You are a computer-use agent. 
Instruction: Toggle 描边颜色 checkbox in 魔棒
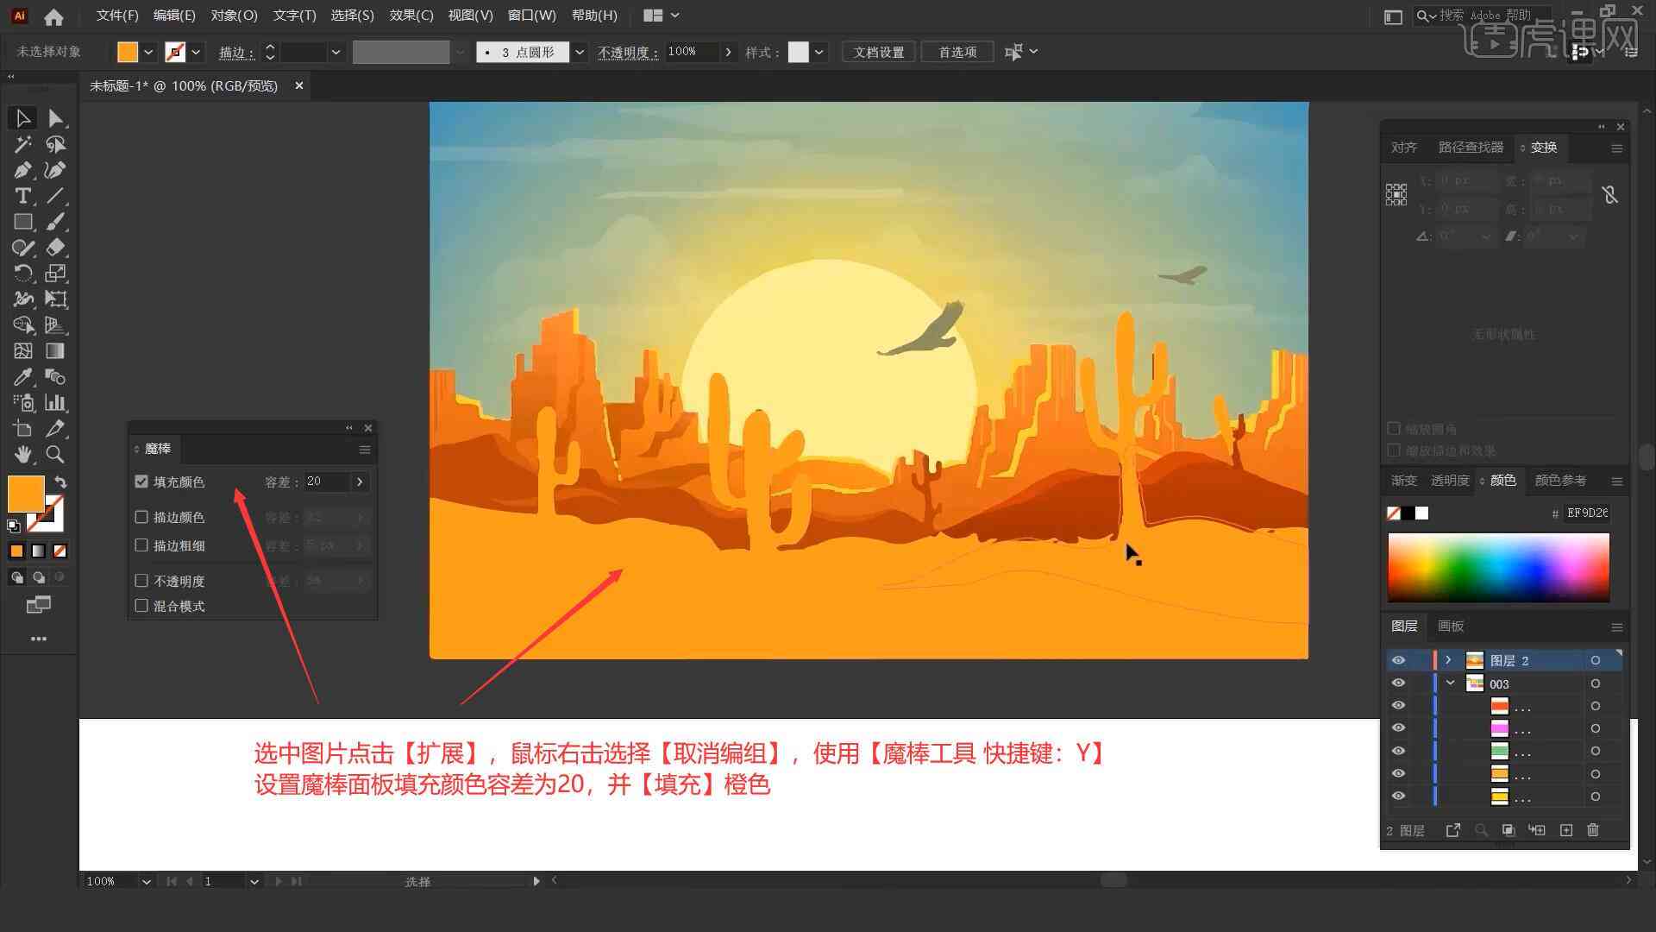142,517
